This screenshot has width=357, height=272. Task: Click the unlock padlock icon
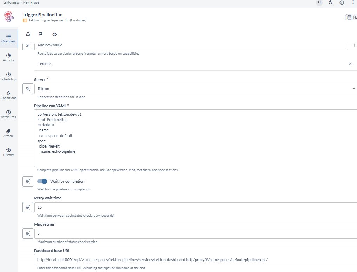[x=28, y=34]
